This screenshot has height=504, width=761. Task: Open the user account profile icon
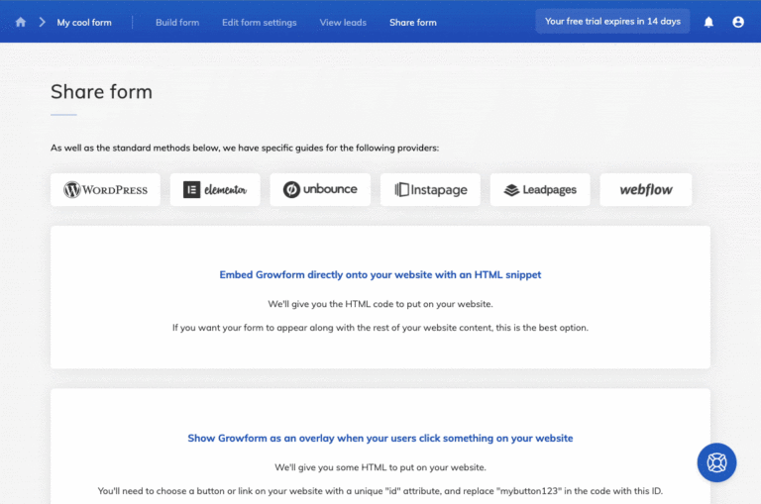pyautogui.click(x=738, y=22)
